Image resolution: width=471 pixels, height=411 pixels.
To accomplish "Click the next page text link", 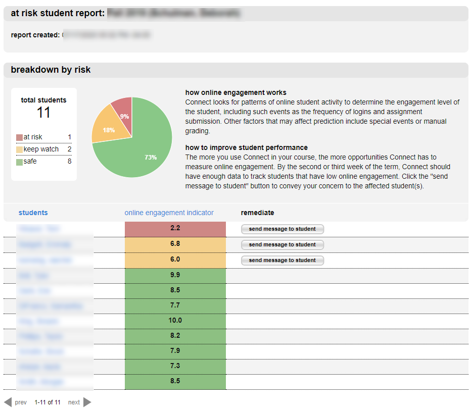I will (x=74, y=402).
